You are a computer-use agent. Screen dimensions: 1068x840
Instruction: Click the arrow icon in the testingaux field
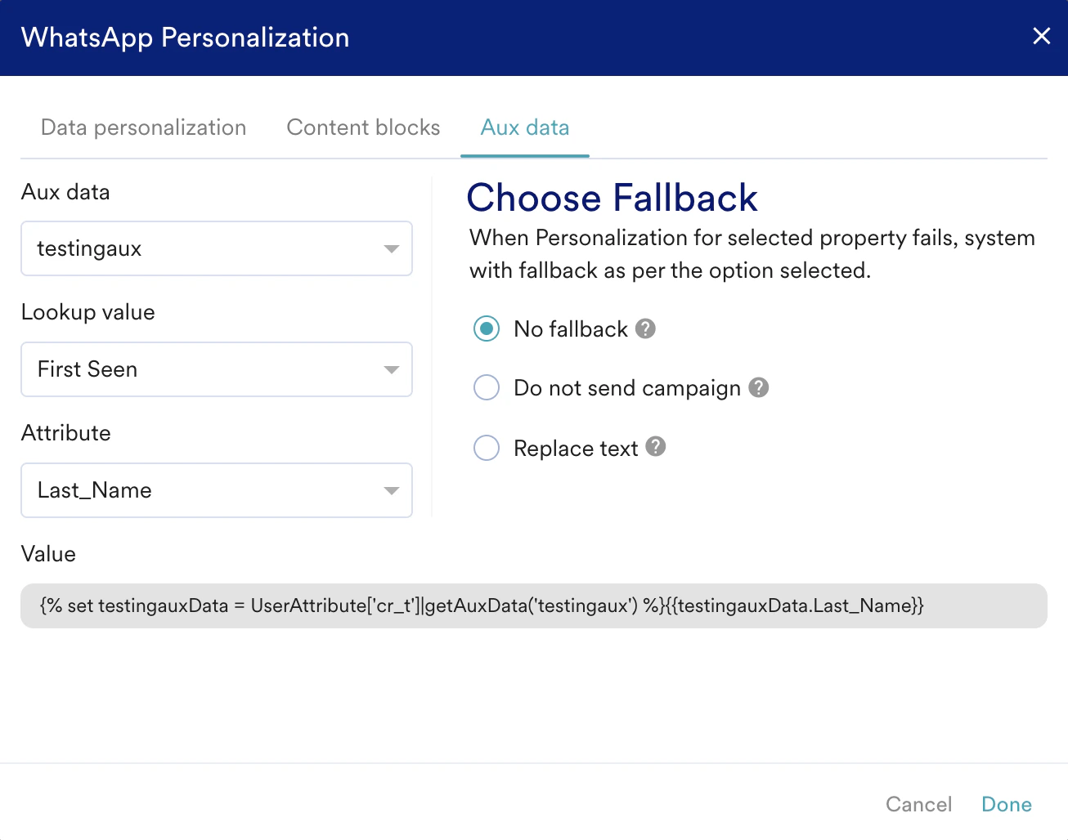click(391, 249)
